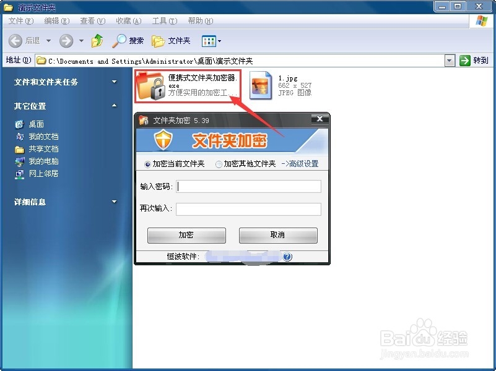Click the 文件夹加密 title bar icon
The height and width of the screenshot is (371, 496).
click(144, 121)
